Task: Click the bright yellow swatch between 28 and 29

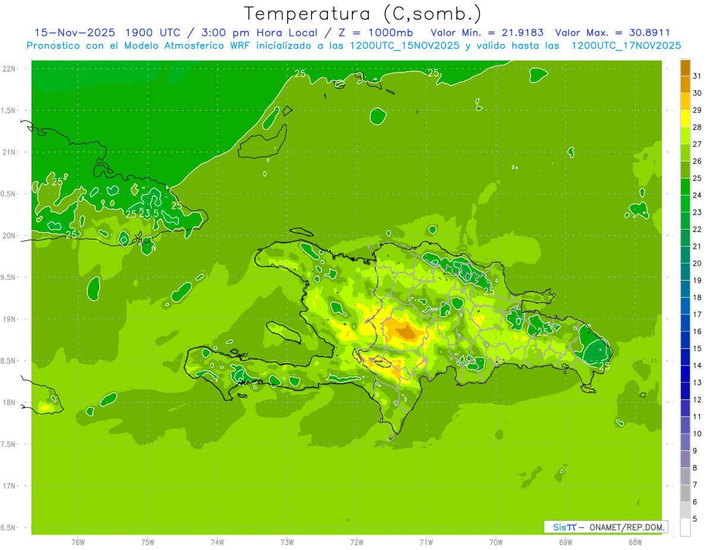Action: (685, 119)
